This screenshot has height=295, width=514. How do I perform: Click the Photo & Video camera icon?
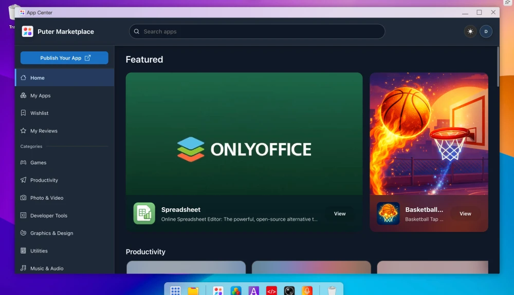pos(23,198)
